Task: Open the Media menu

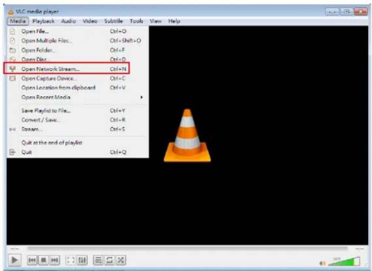Action: [x=18, y=21]
